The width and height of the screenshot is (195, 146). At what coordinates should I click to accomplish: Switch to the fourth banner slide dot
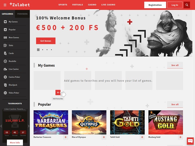click(x=51, y=50)
